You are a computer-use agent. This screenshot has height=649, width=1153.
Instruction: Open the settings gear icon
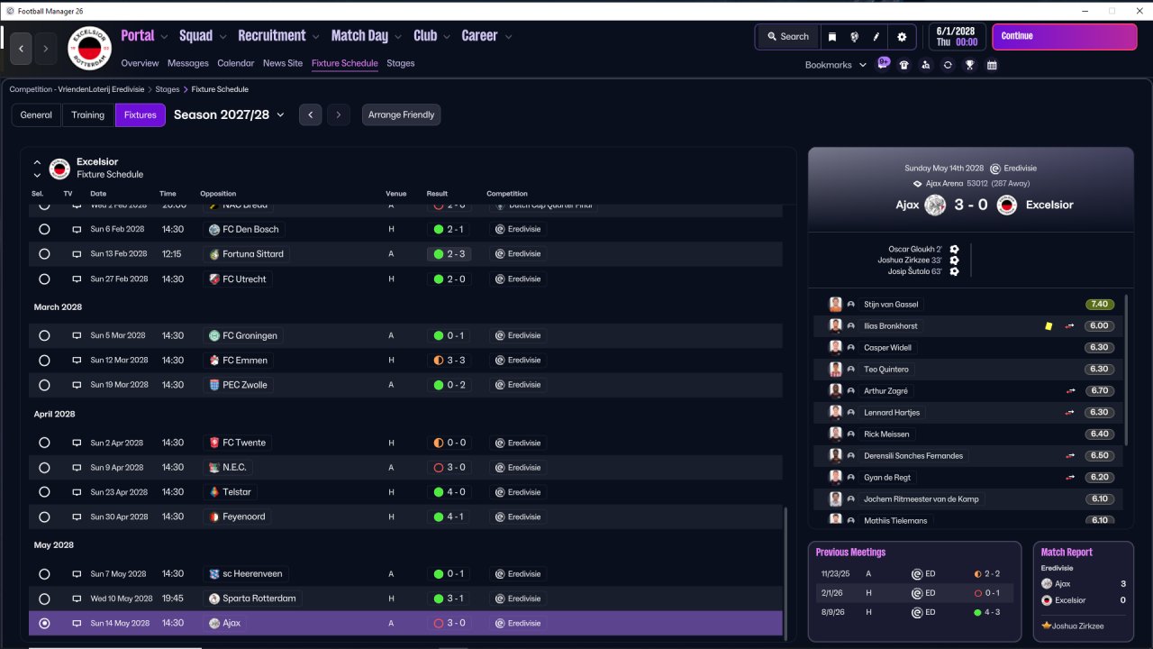(x=902, y=37)
